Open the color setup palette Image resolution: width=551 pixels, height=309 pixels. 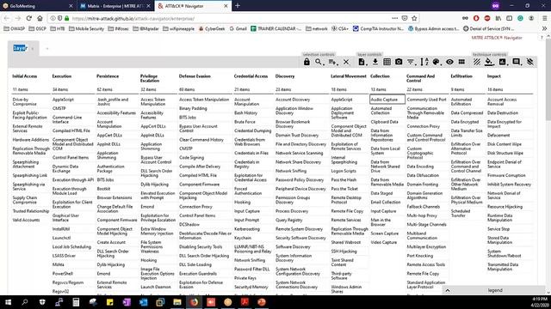436,62
